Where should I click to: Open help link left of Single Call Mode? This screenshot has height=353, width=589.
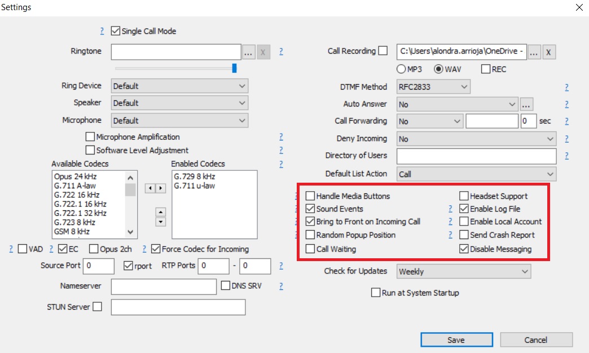click(x=102, y=32)
